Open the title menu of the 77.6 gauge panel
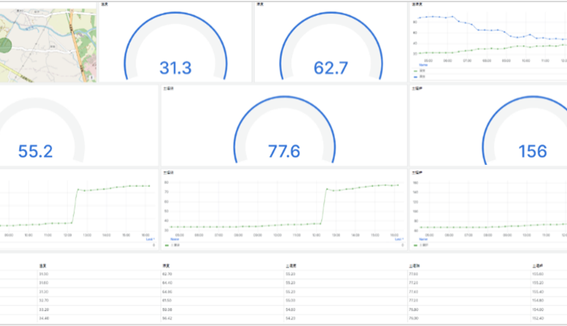Image resolution: width=567 pixels, height=326 pixels. [x=167, y=88]
